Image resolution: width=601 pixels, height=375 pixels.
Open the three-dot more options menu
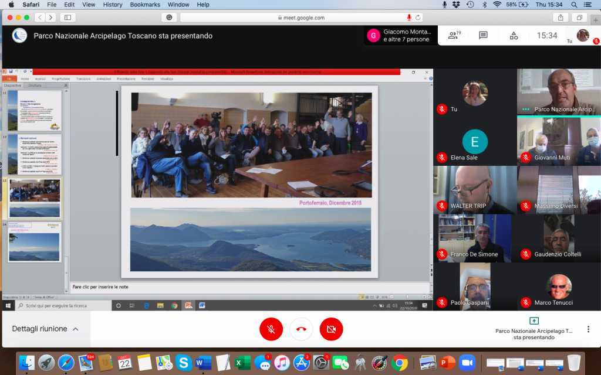[588, 329]
